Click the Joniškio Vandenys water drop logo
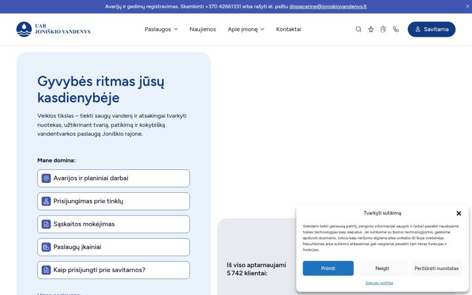 click(x=24, y=29)
